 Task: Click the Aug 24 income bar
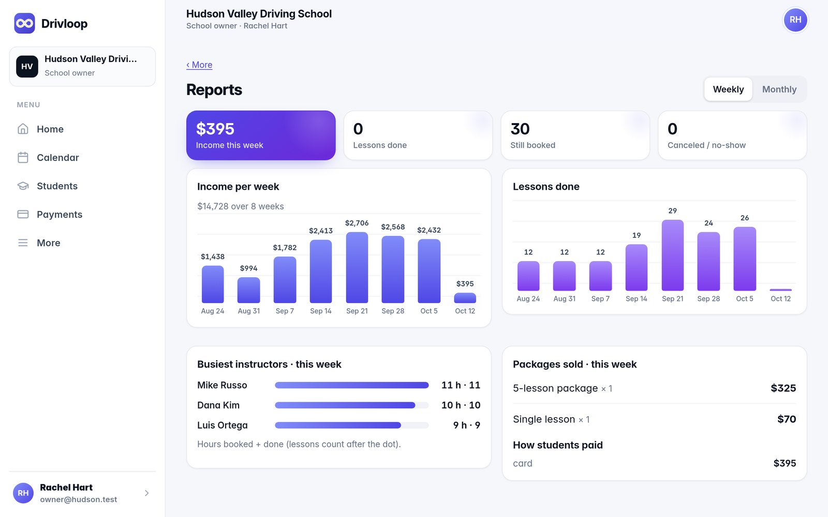(213, 284)
